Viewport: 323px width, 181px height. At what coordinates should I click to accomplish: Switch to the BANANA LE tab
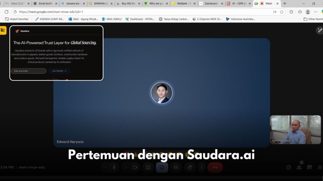(x=101, y=3)
